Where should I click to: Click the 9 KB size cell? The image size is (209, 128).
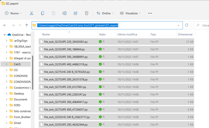pos(191,117)
